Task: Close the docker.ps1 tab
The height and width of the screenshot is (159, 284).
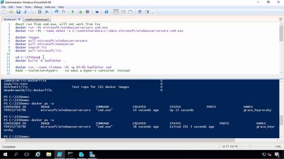Action: point(19,19)
